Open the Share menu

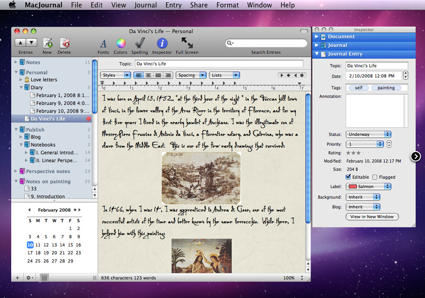199,5
